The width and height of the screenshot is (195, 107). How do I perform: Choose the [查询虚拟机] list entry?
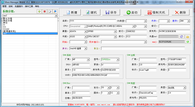[x=9, y=31]
